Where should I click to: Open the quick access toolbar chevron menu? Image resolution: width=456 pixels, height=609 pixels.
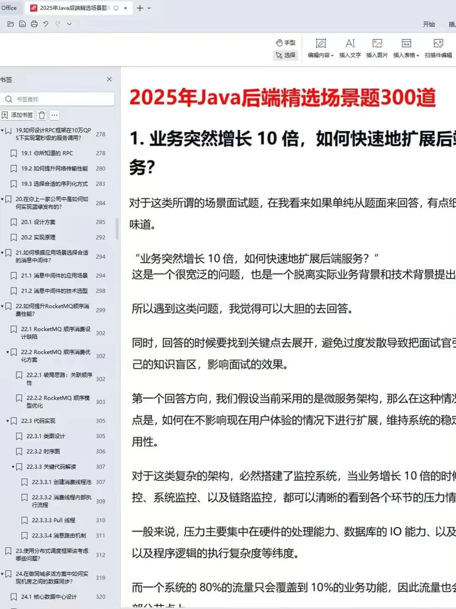tap(69, 24)
